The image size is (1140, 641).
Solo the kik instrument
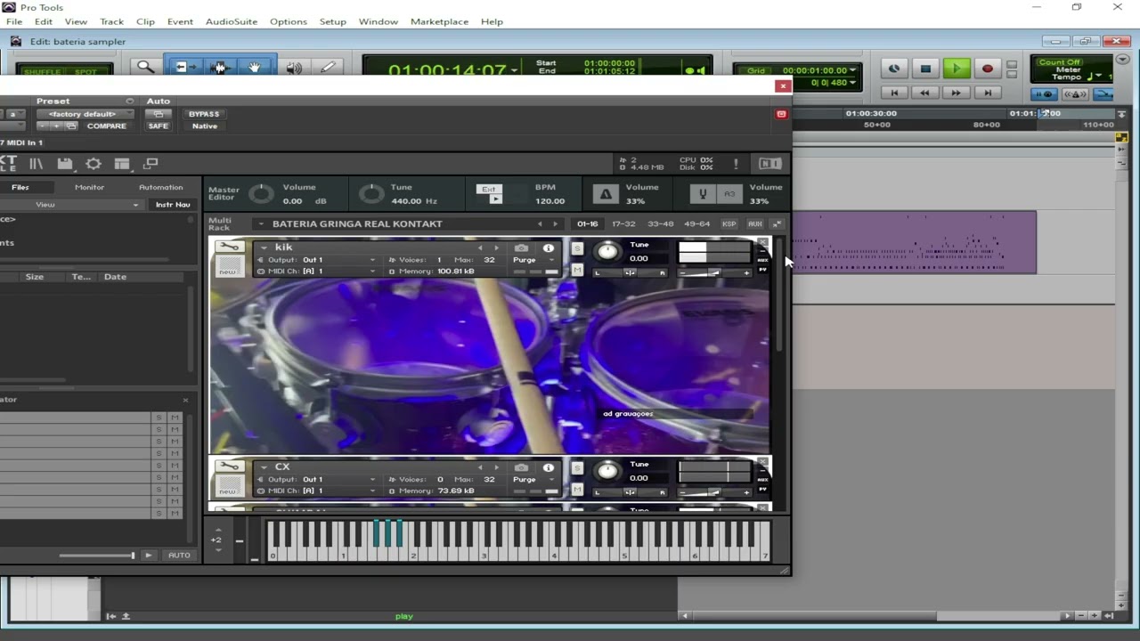577,248
